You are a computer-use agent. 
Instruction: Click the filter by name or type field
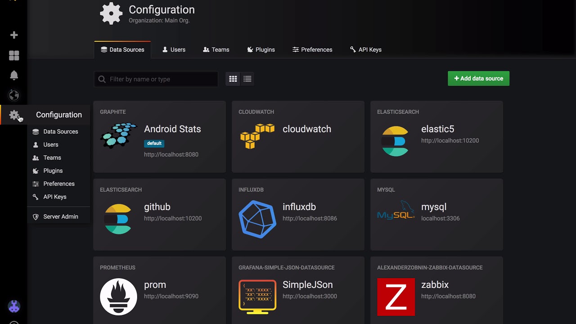(155, 79)
